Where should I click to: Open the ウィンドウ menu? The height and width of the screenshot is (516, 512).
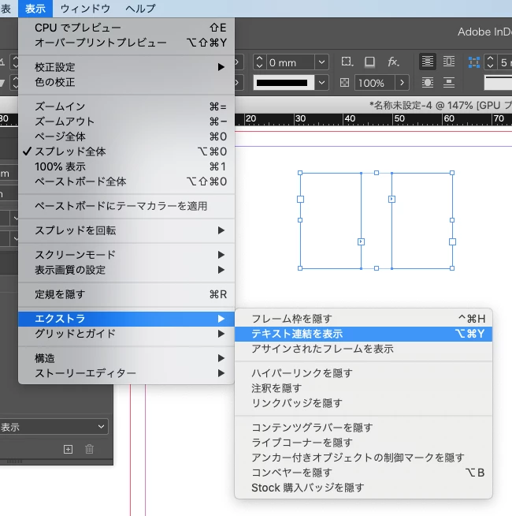[x=85, y=9]
